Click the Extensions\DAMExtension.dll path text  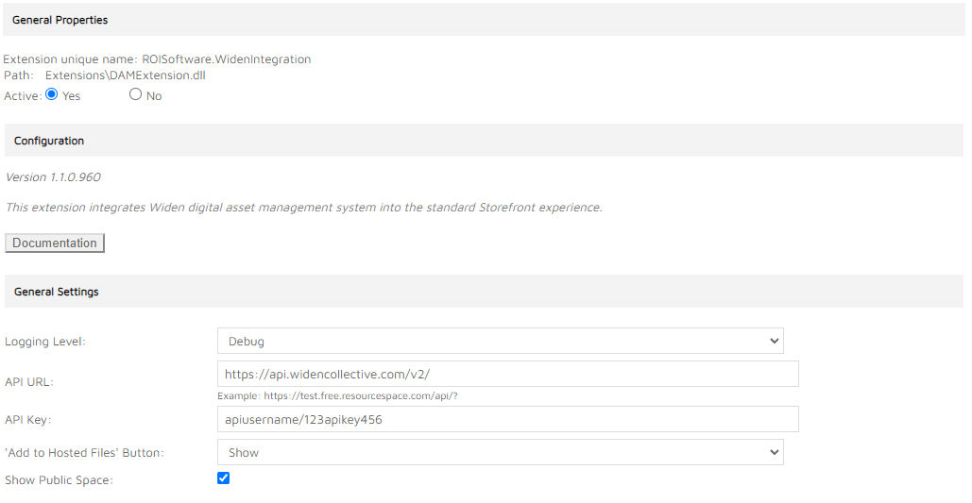coord(125,75)
